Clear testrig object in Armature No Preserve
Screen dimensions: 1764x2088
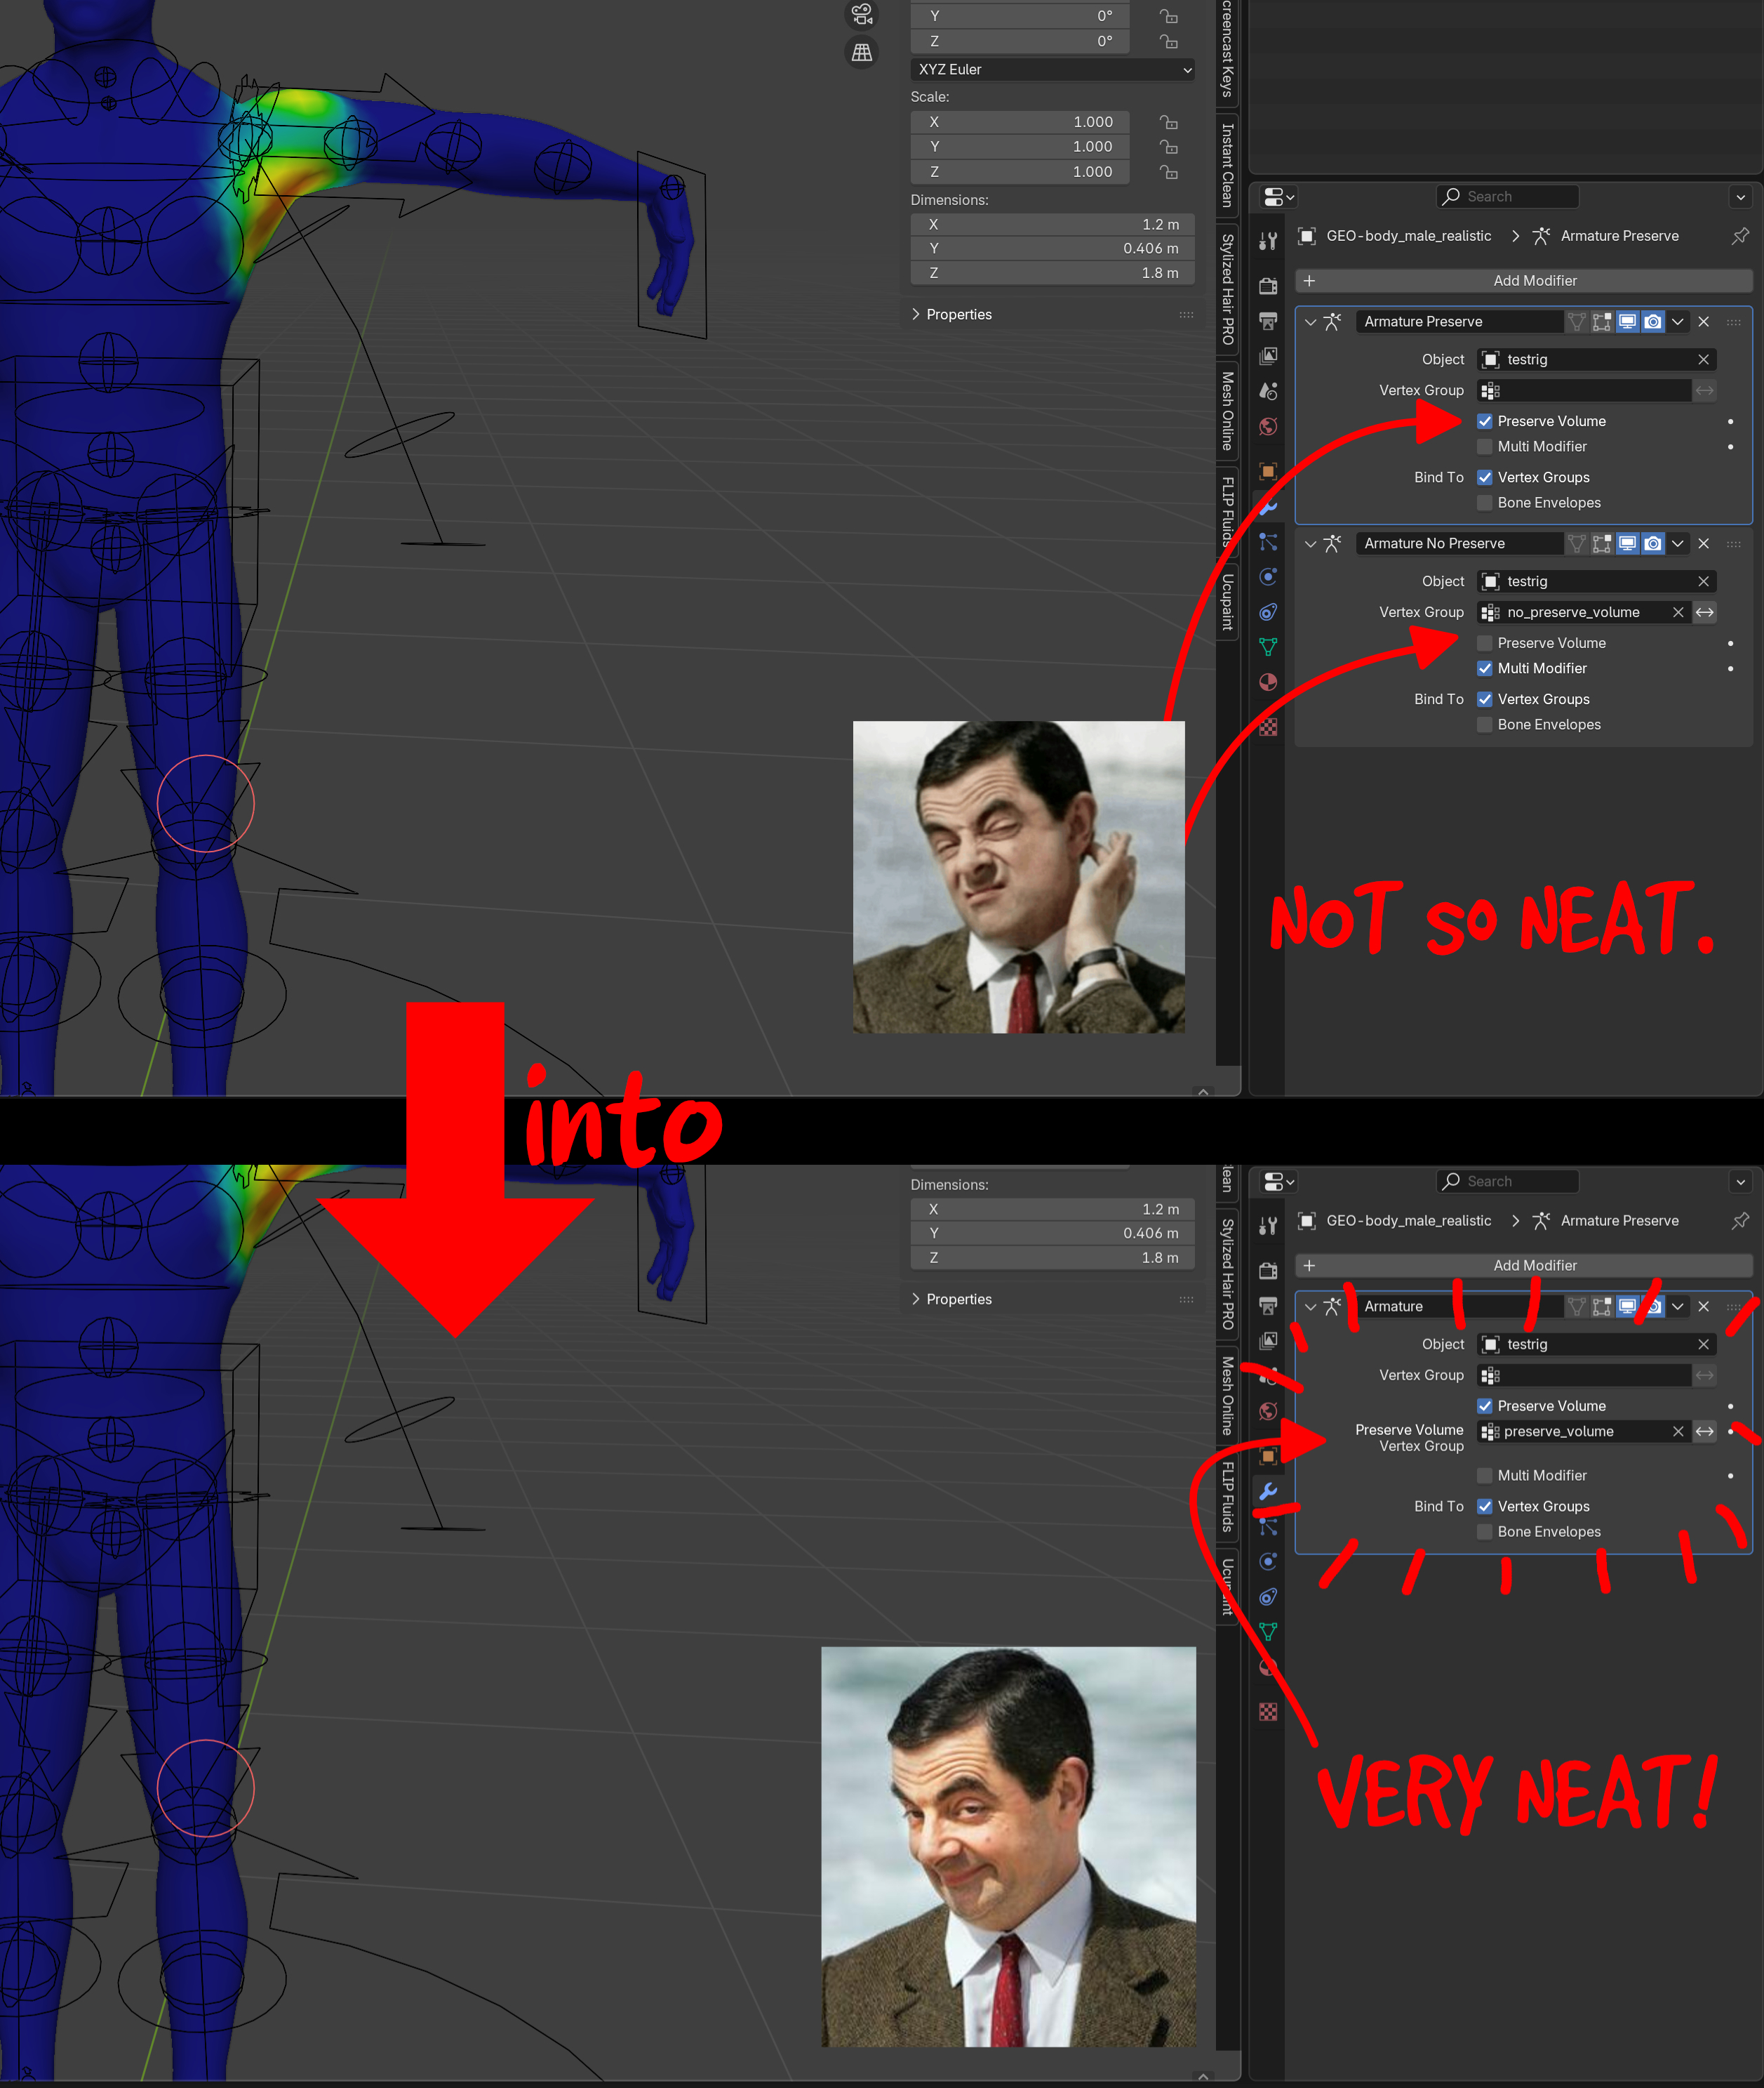pos(1703,581)
